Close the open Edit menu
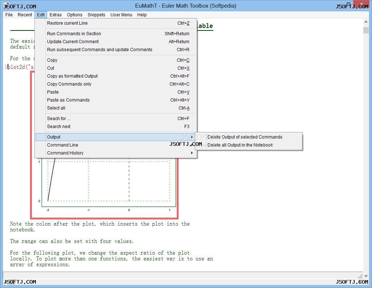The image size is (372, 288). [41, 15]
